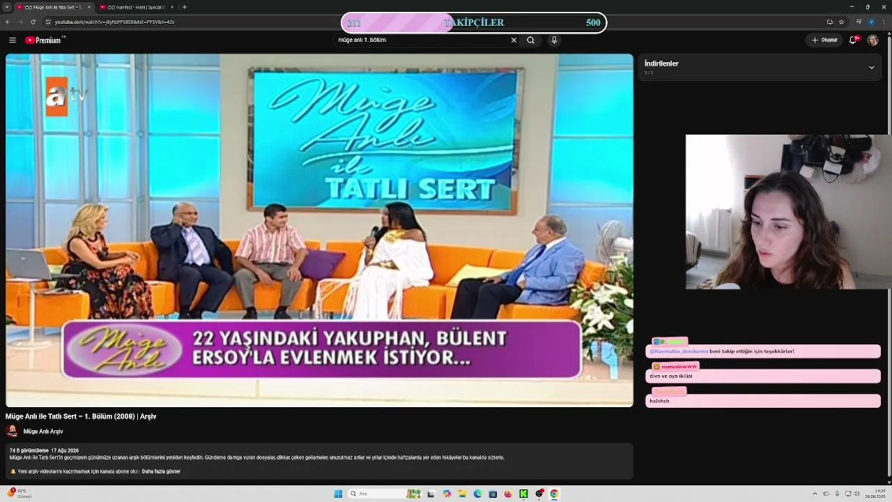Open a new browser tab

[x=184, y=7]
